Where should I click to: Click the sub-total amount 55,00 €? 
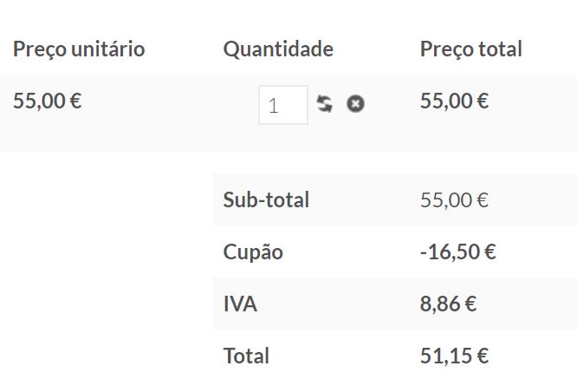(x=455, y=200)
